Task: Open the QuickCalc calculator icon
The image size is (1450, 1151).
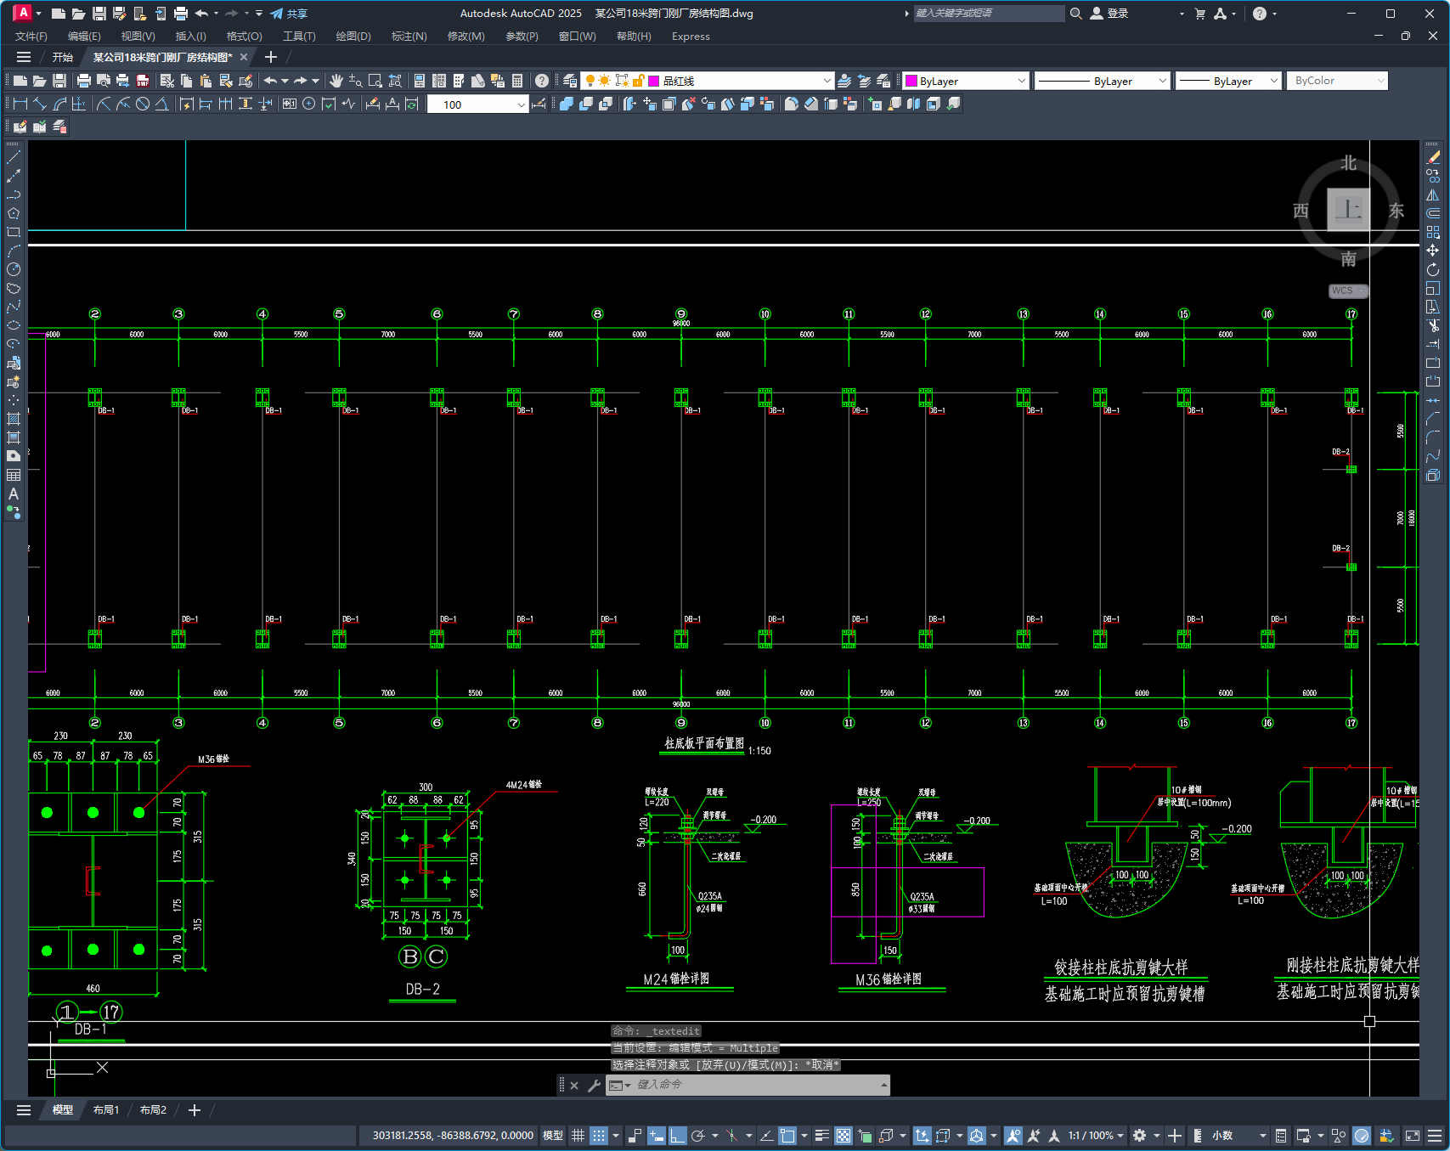Action: pyautogui.click(x=517, y=81)
